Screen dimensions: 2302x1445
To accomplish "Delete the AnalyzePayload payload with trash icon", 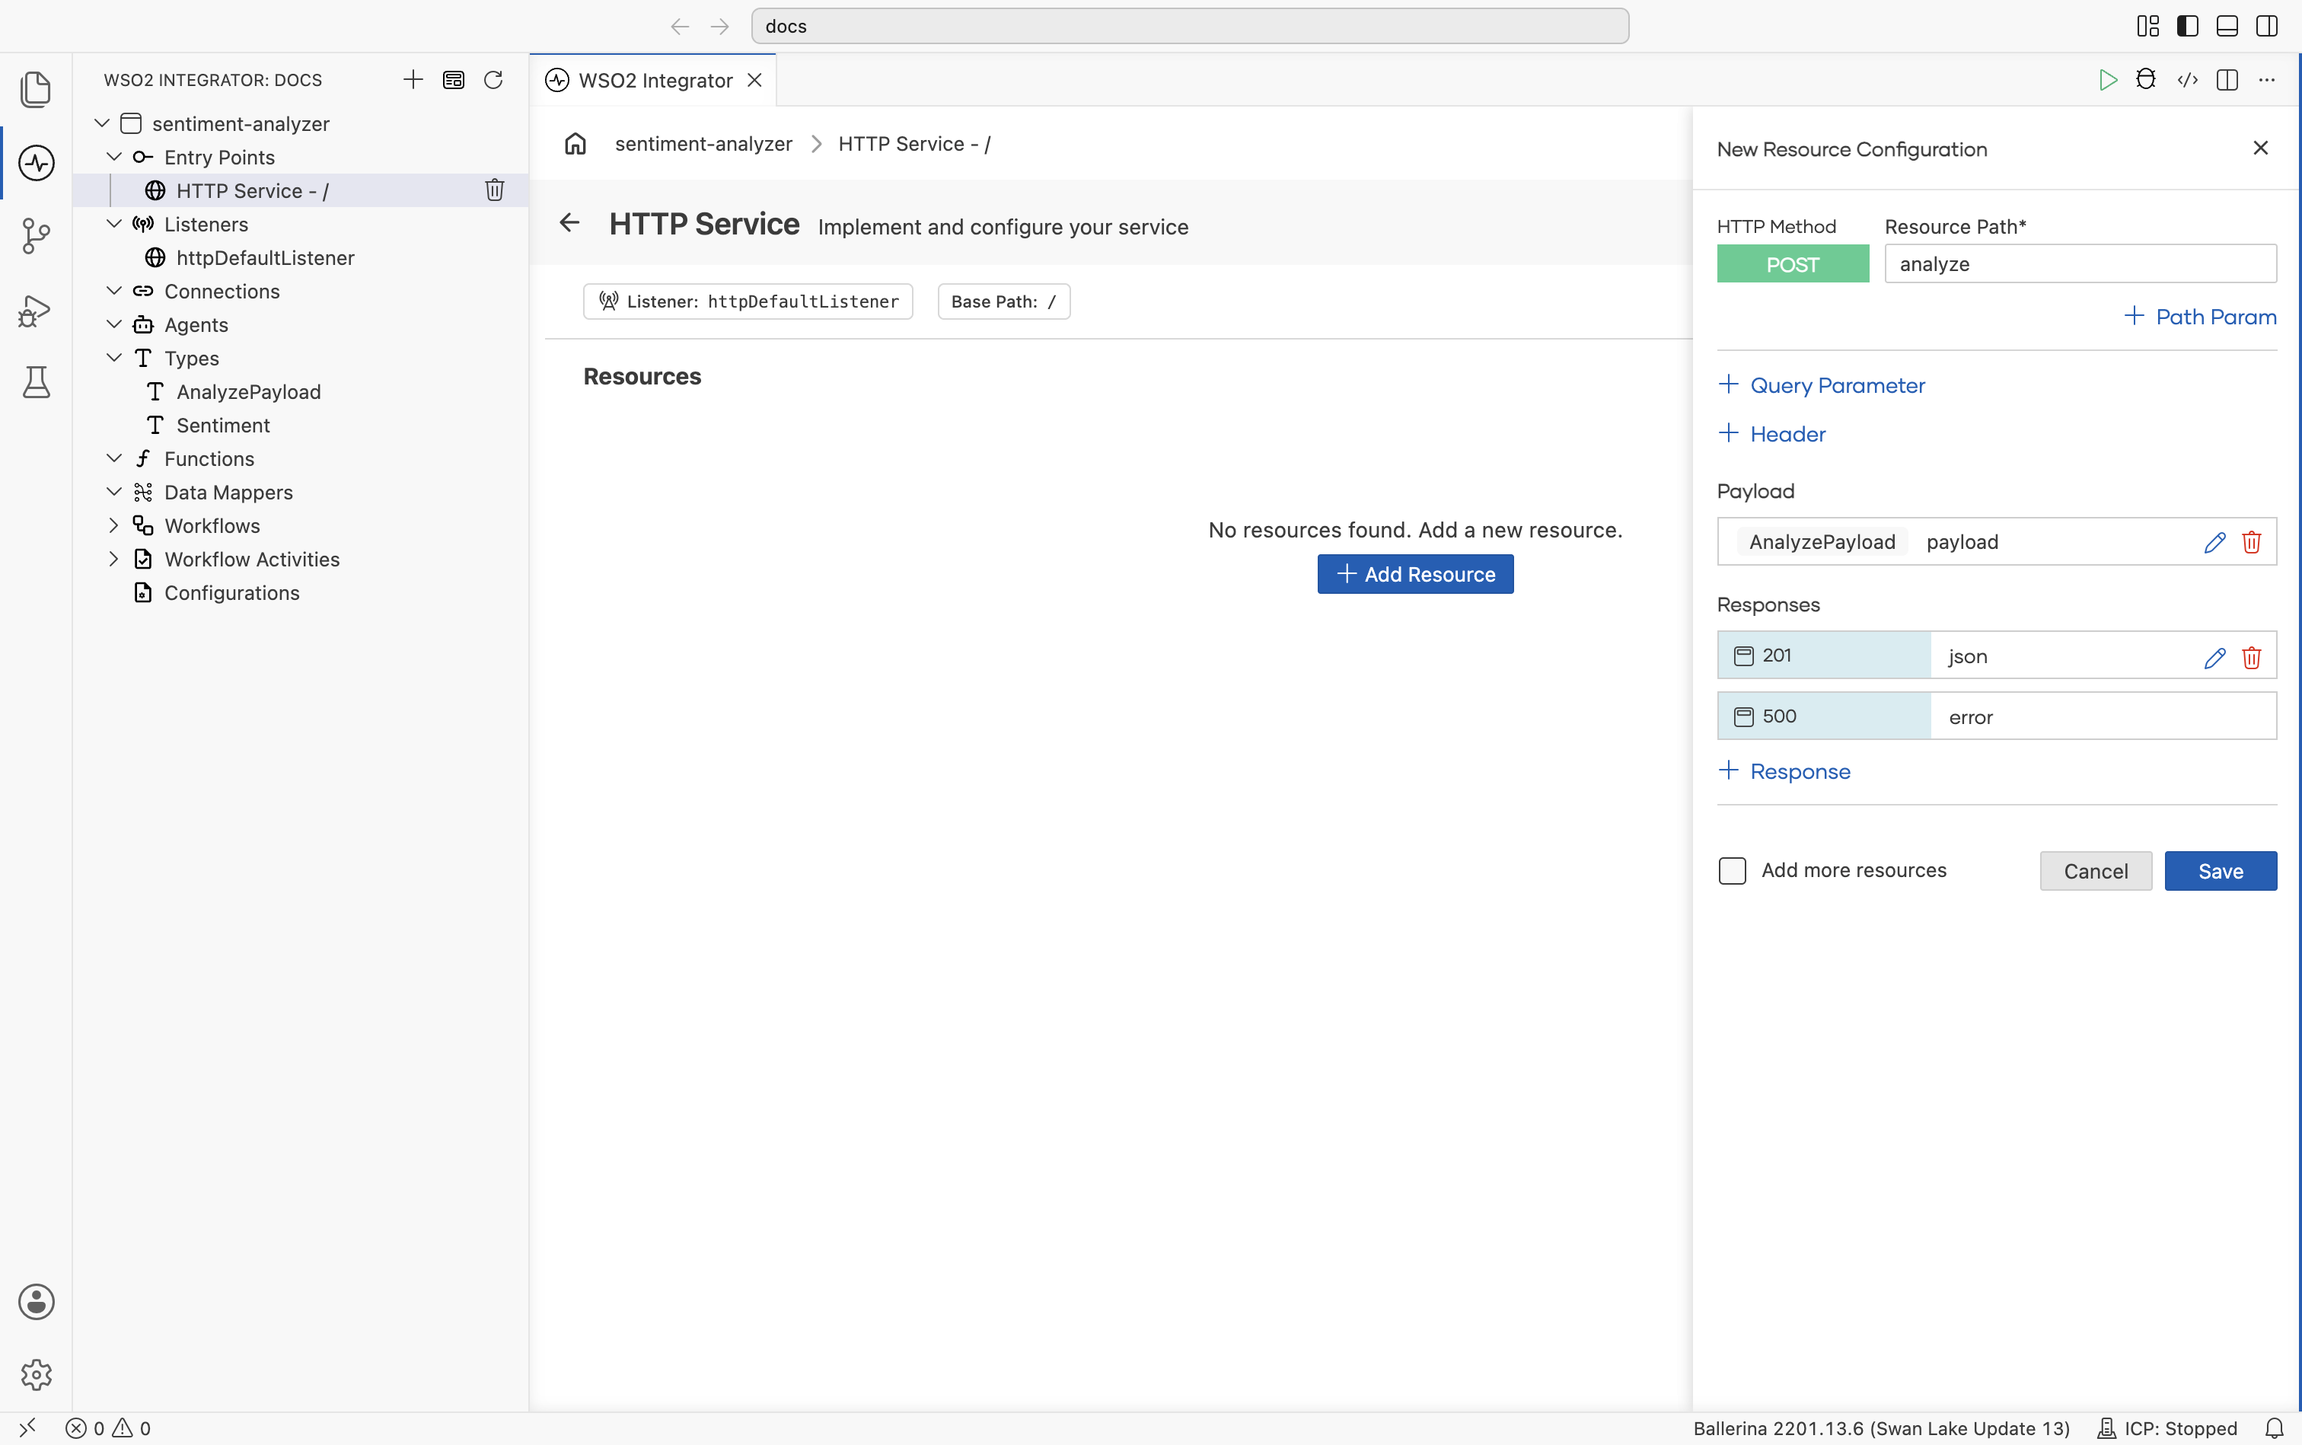I will [x=2251, y=542].
